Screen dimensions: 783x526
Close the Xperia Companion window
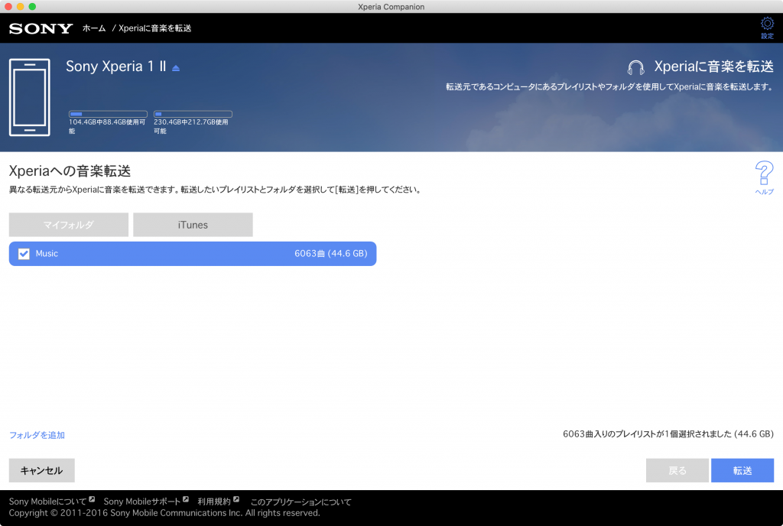[8, 6]
